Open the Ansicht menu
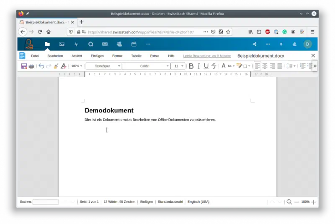335x224 pixels. (77, 56)
